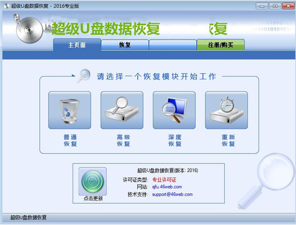Click the 超级U盘数据恢复(版本: 2016) version text
This screenshot has width=296, height=225.
coord(168,170)
